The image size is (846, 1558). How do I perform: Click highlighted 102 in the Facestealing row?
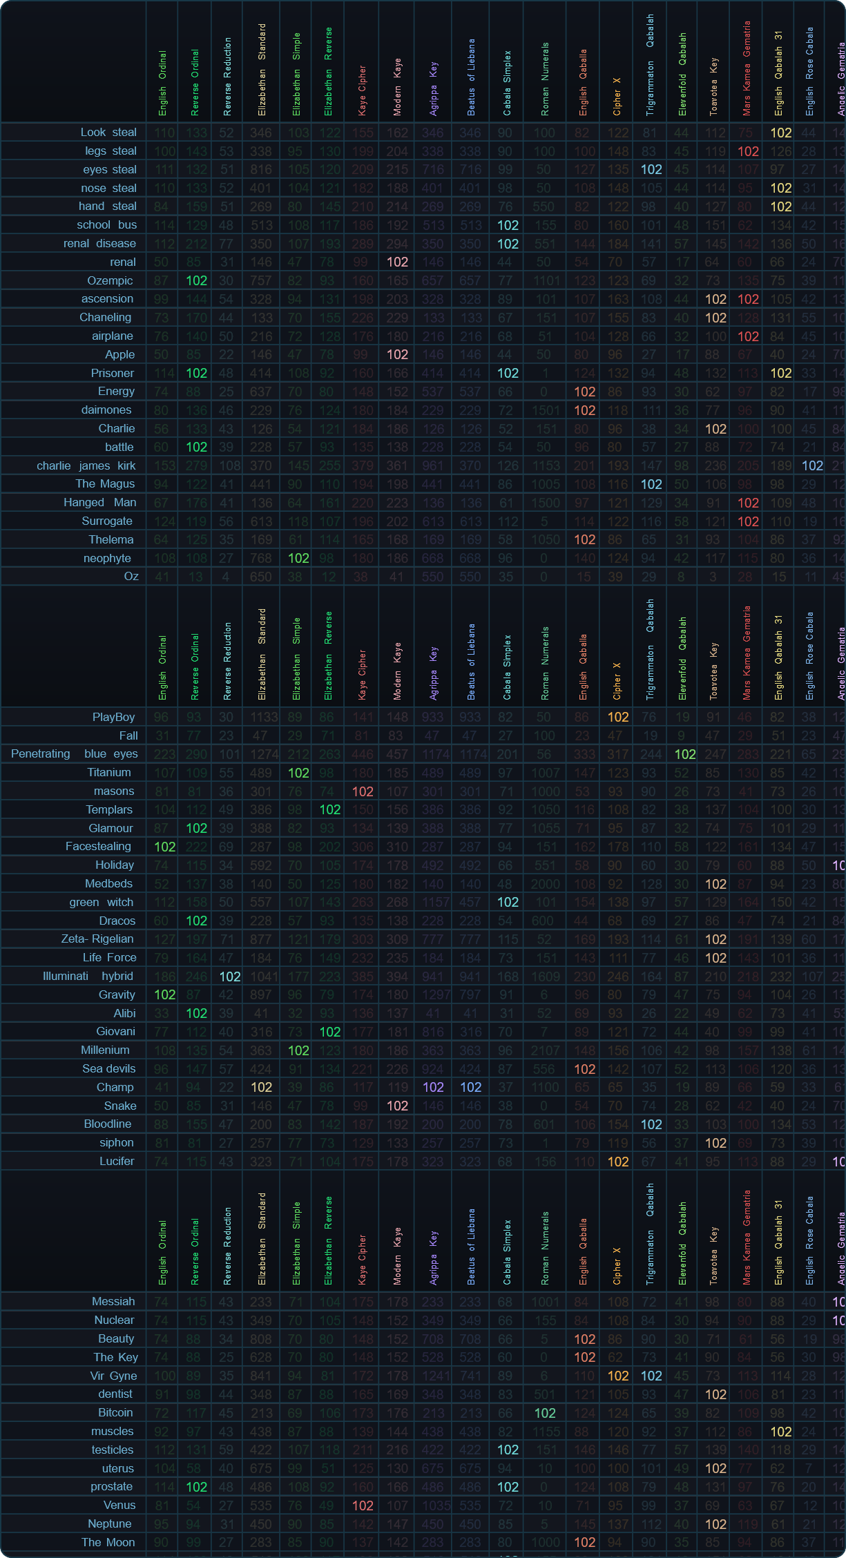pos(164,847)
